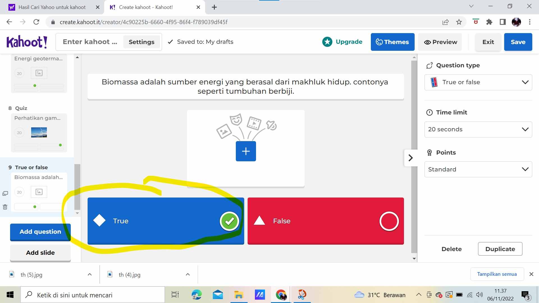Collapse the right settings panel arrow
This screenshot has width=539, height=303.
pyautogui.click(x=411, y=158)
